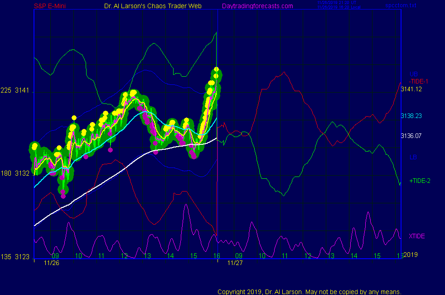Viewport: 445px width, 295px height.
Task: Click the 'spcctom.txt' file name label
Action: pyautogui.click(x=401, y=5)
